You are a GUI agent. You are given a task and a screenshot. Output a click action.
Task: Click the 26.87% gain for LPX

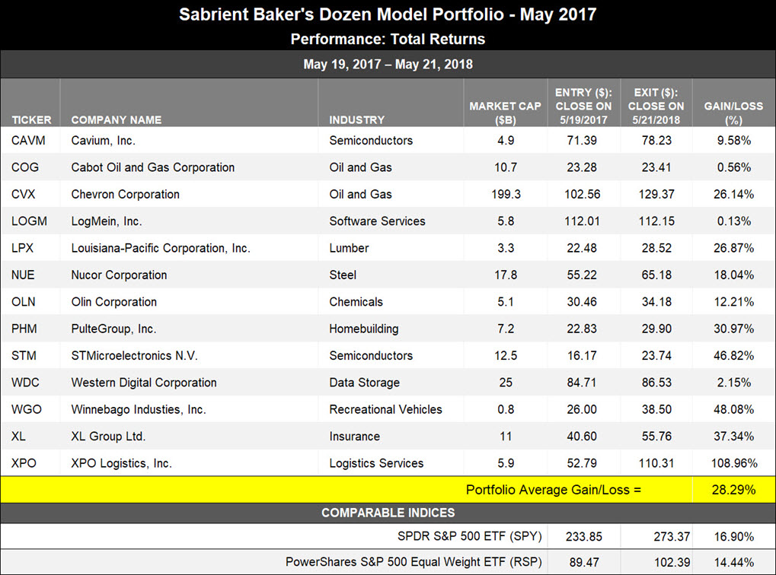click(734, 248)
